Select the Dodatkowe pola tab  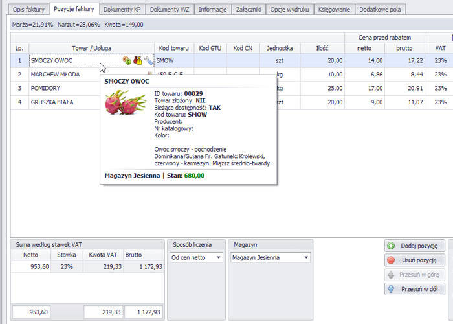point(381,10)
